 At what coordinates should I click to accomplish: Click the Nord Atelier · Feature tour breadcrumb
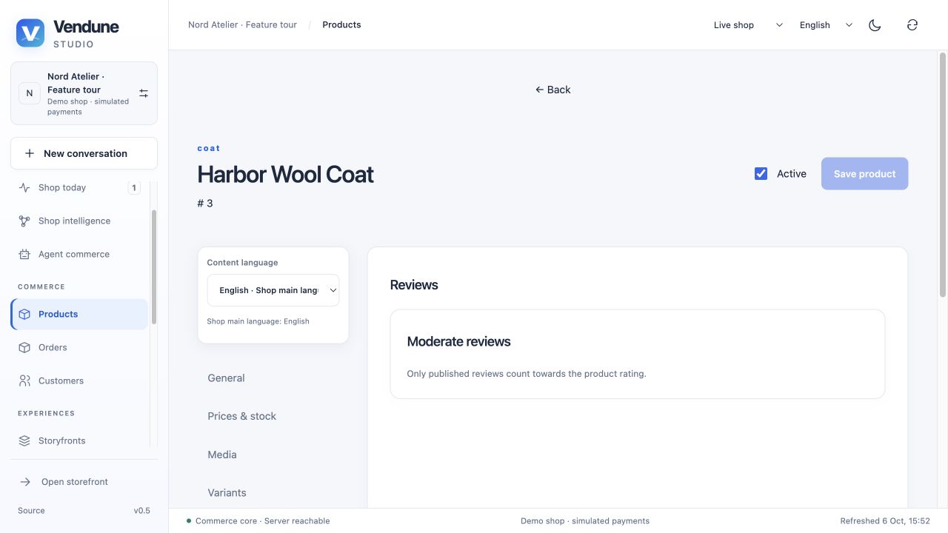[x=242, y=24]
